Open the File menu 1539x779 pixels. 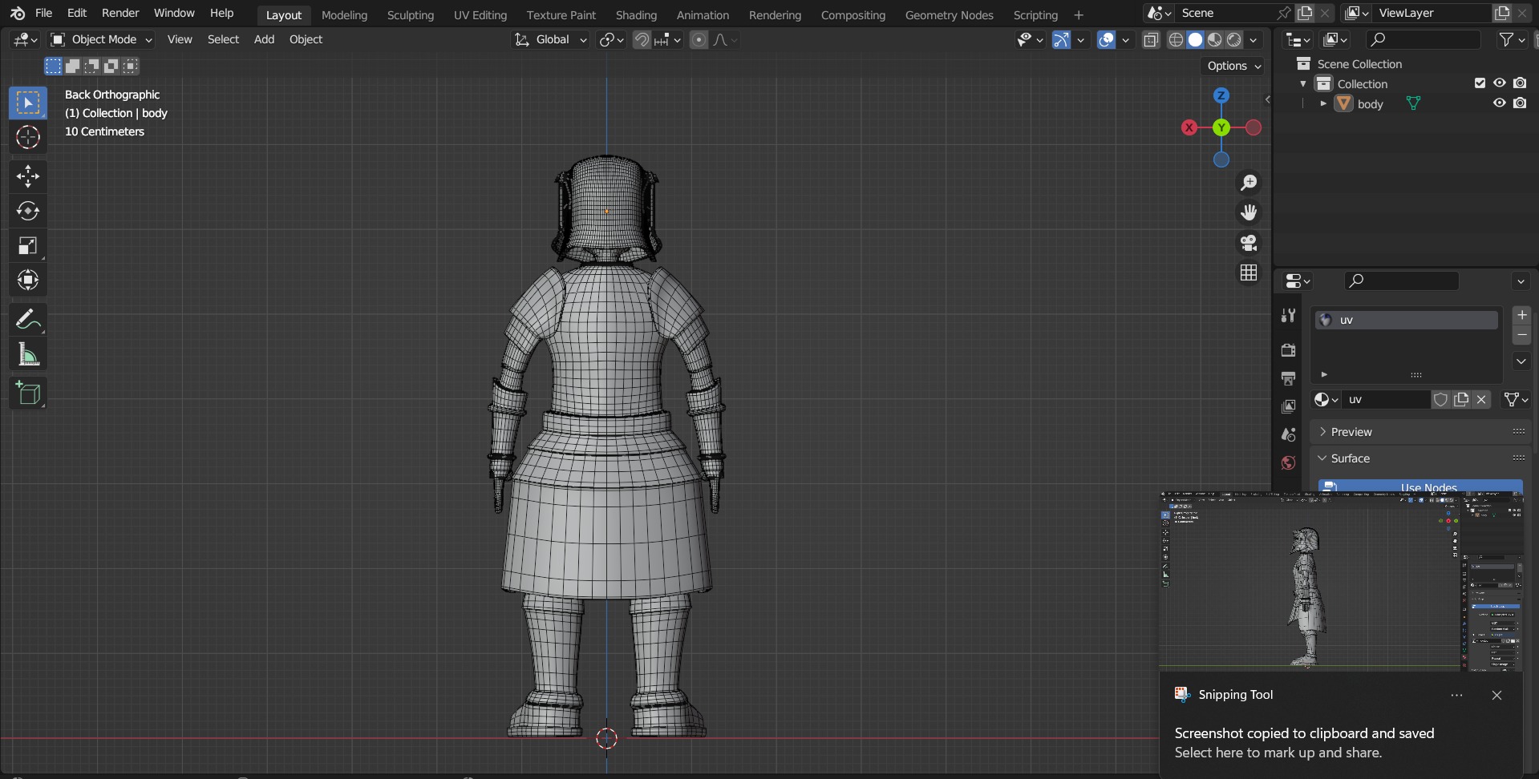click(44, 13)
